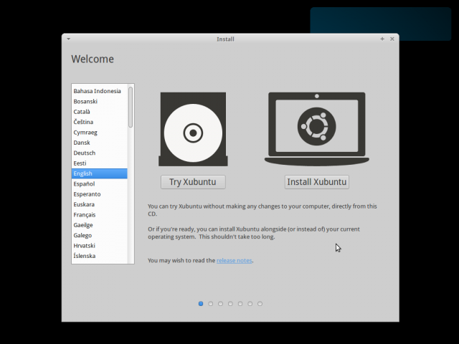Select Bosanski from language list

tap(100, 101)
